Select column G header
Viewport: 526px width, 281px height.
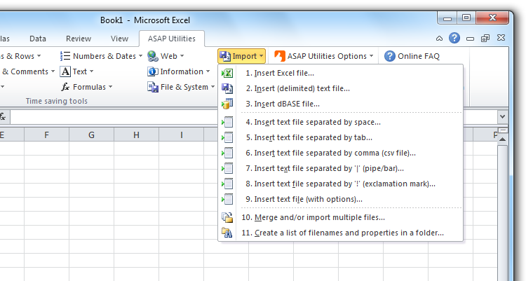pyautogui.click(x=92, y=135)
